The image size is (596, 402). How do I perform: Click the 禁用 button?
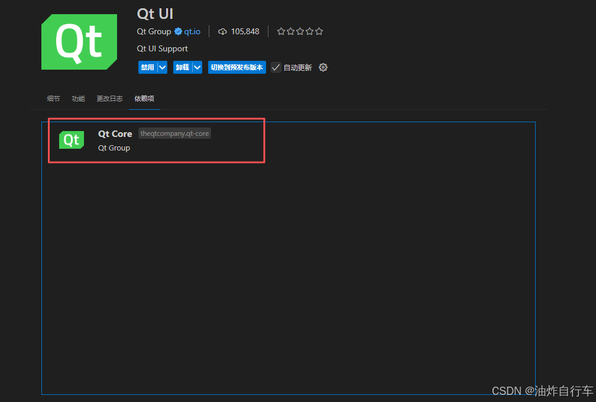(x=147, y=67)
